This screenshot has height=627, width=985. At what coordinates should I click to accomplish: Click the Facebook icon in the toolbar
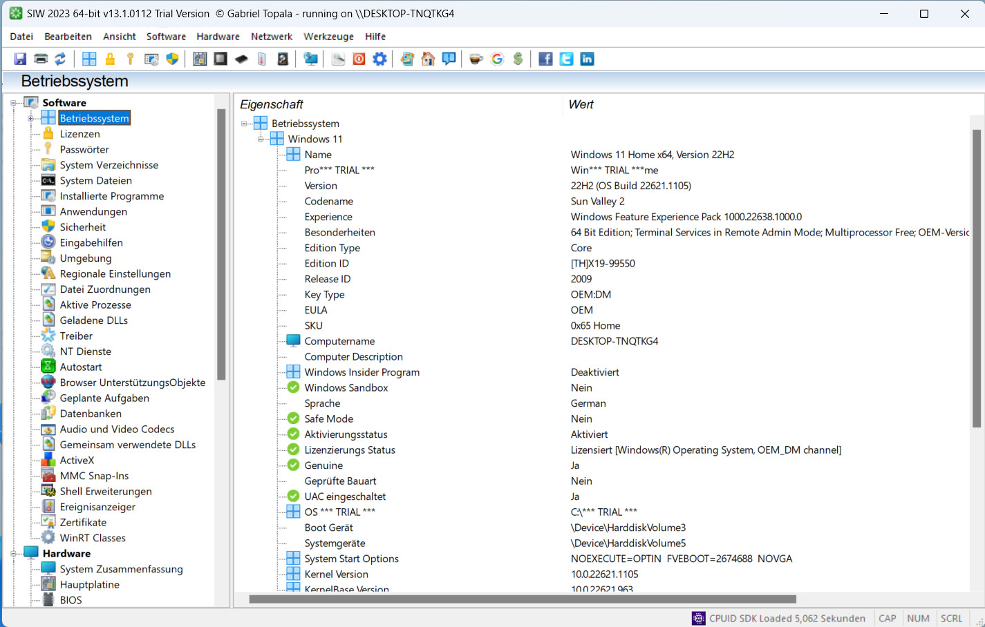coord(545,59)
